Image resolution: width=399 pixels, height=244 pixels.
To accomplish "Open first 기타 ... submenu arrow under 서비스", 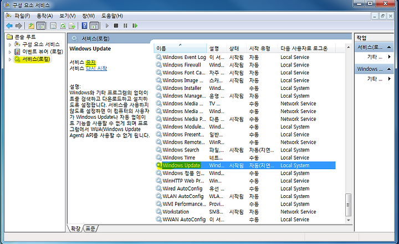I will 390,57.
